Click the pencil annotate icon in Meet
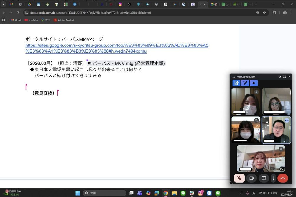This screenshot has height=197, width=296. coord(245,83)
